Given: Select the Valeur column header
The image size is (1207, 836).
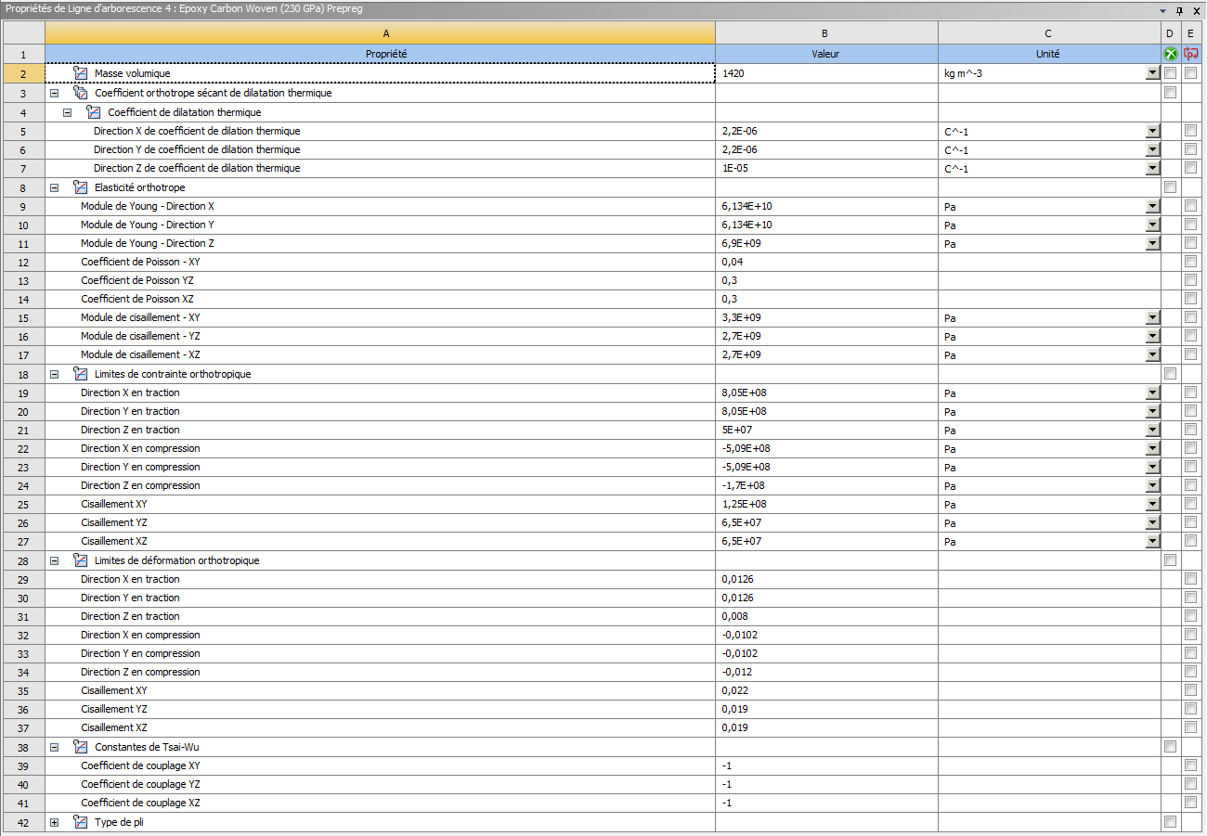Looking at the screenshot, I should coord(825,54).
